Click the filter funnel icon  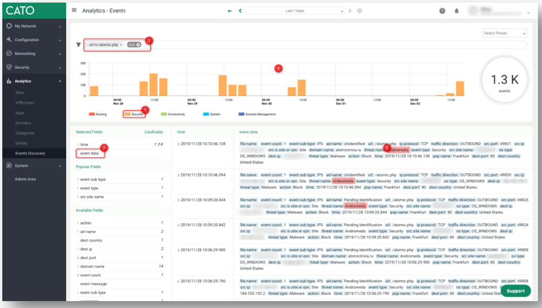[78, 44]
